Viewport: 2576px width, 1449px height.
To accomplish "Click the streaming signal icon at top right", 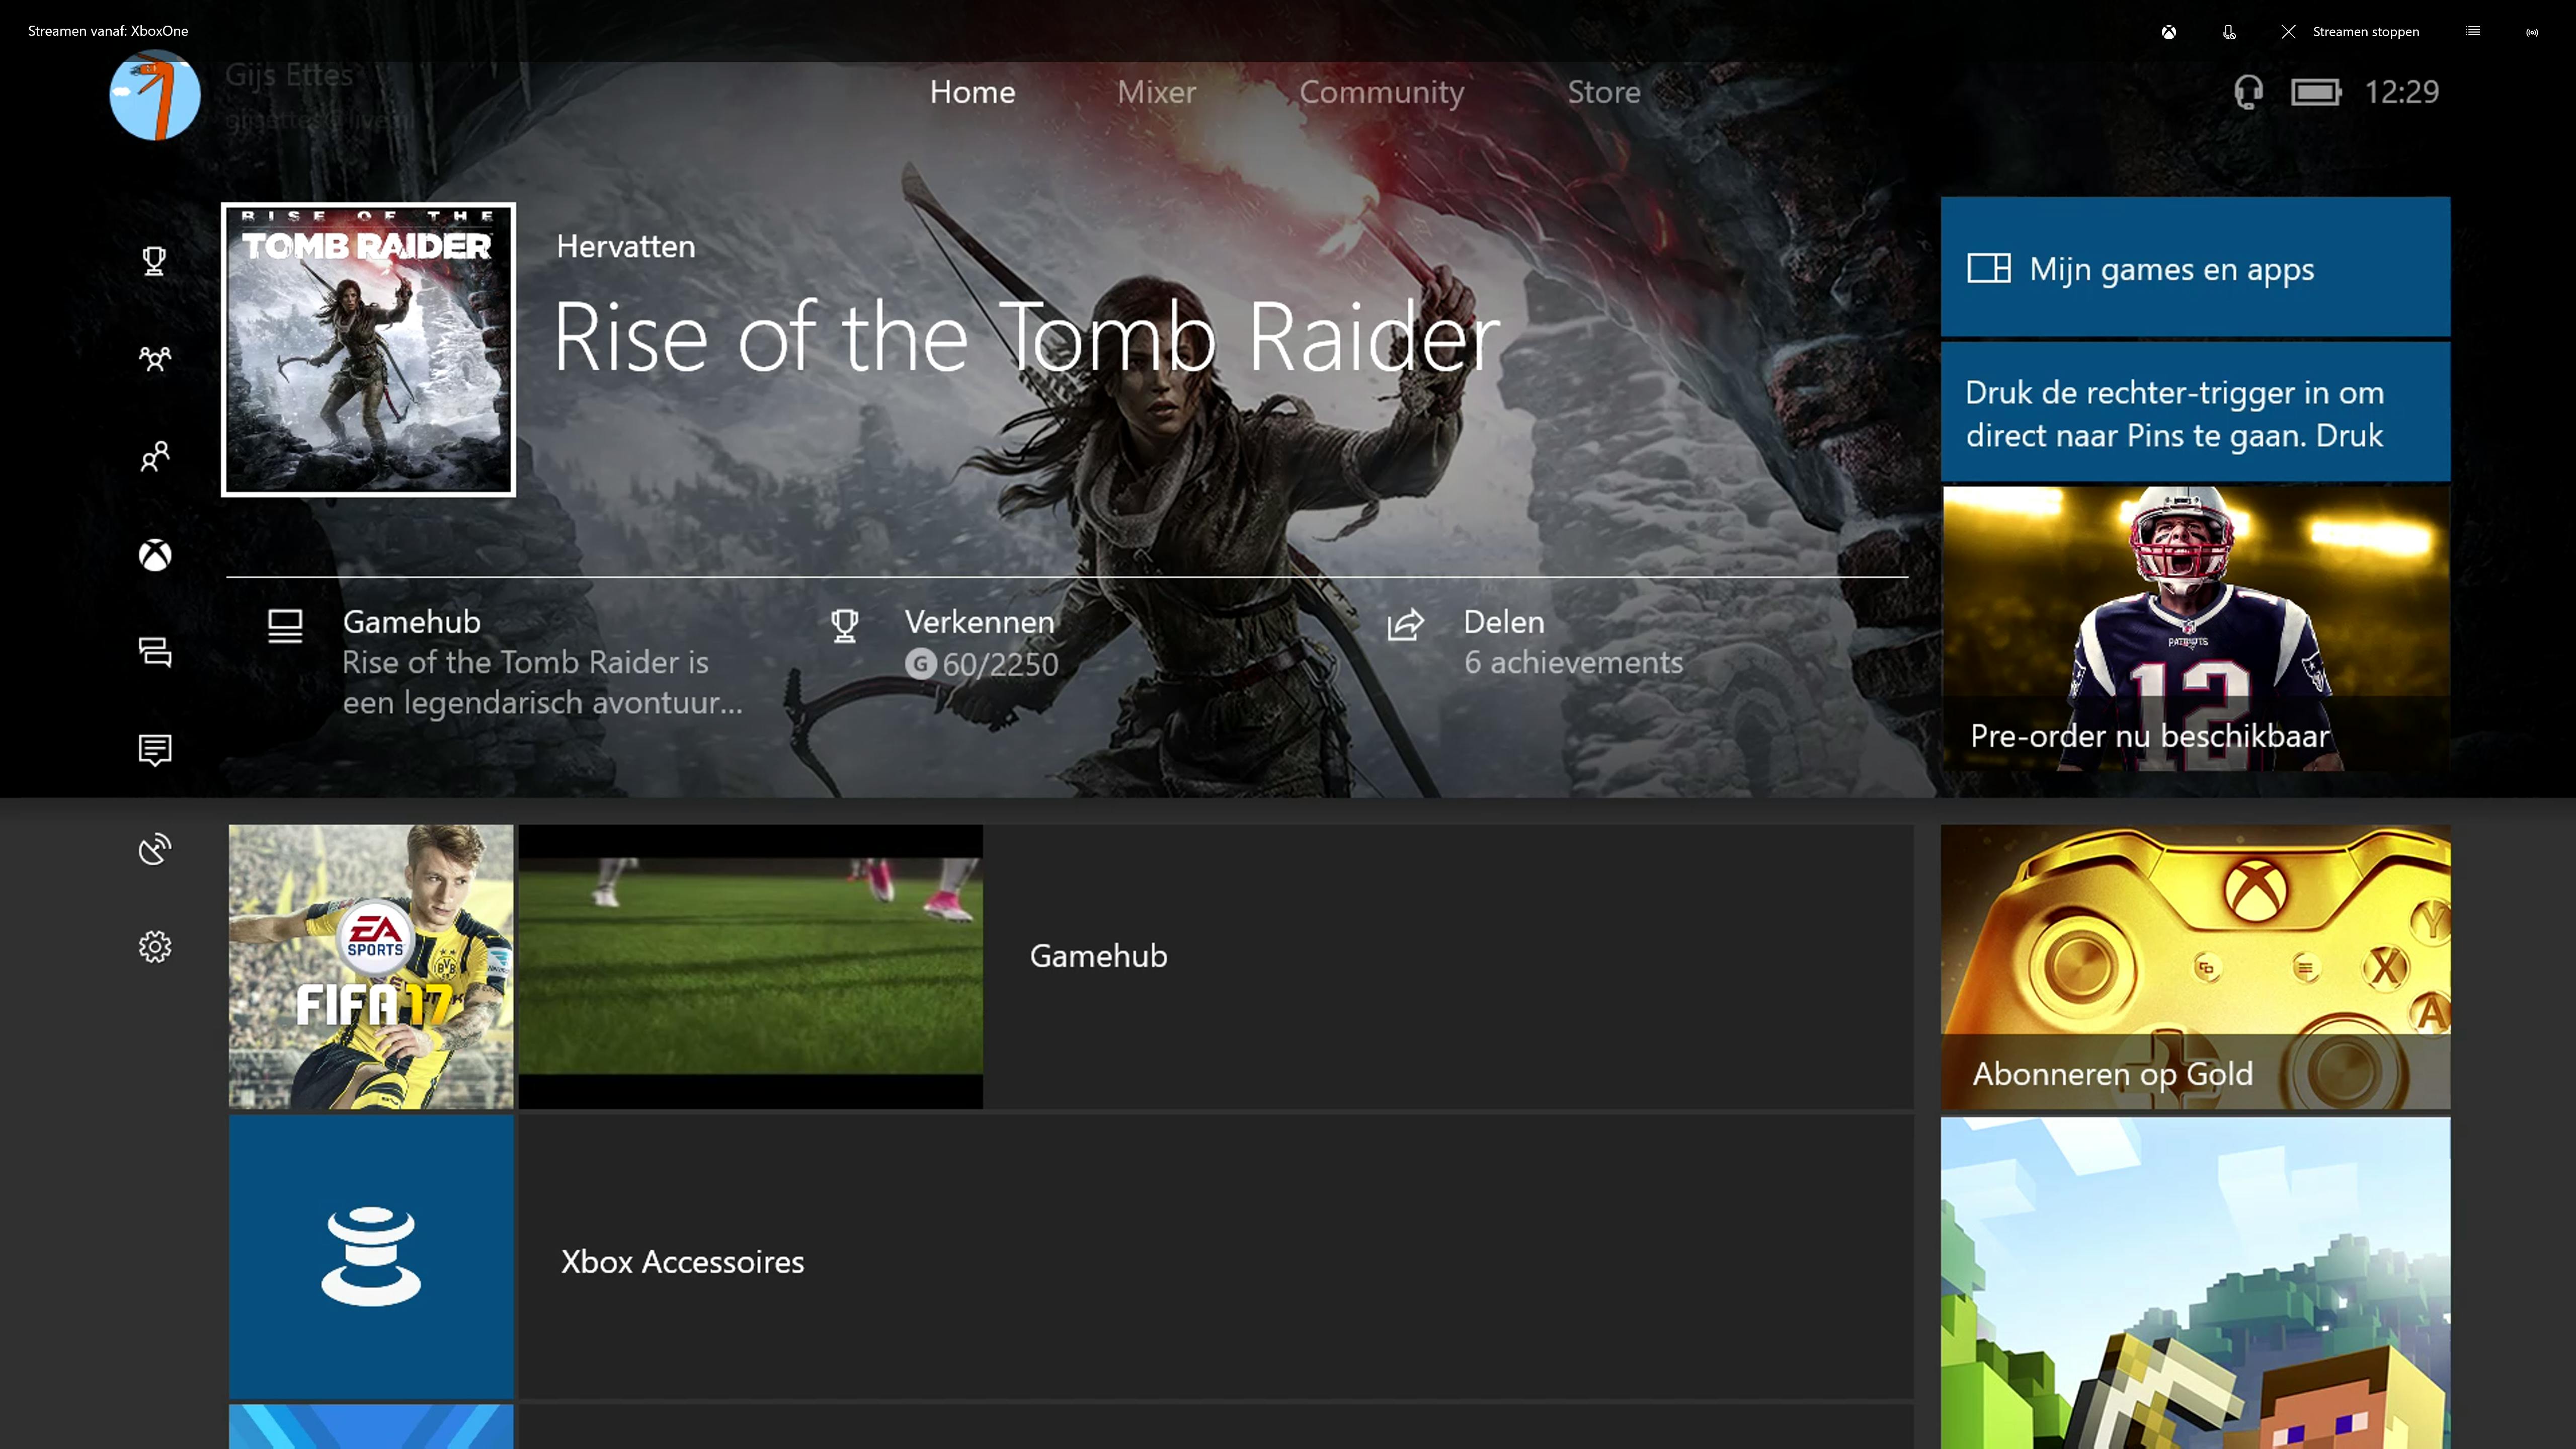I will coord(2532,32).
